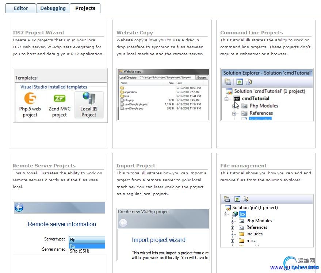The height and width of the screenshot is (273, 321).
Task: Expand Php Modules under jcx
Action: pyautogui.click(x=232, y=221)
